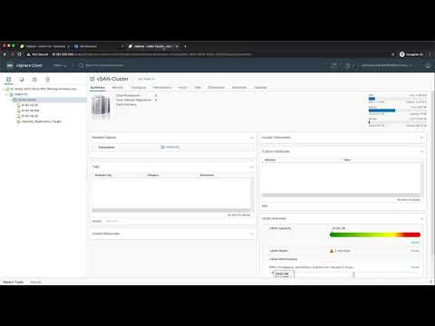Click the search magnifier icon in vSphere header
The width and height of the screenshot is (435, 326).
(x=81, y=65)
